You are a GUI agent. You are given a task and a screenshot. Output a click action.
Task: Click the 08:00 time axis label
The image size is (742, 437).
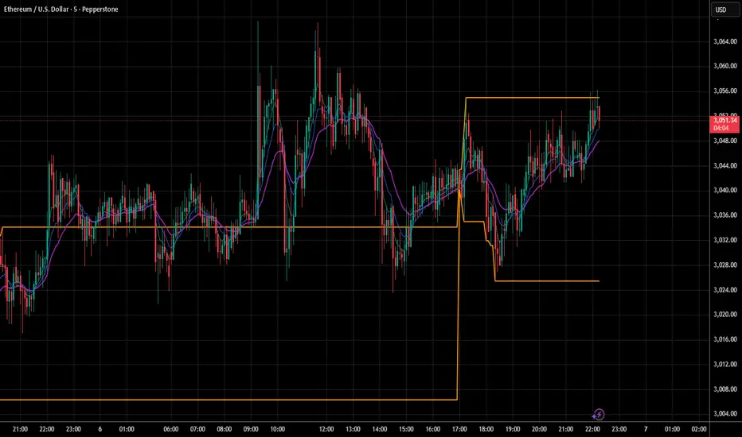tap(225, 429)
